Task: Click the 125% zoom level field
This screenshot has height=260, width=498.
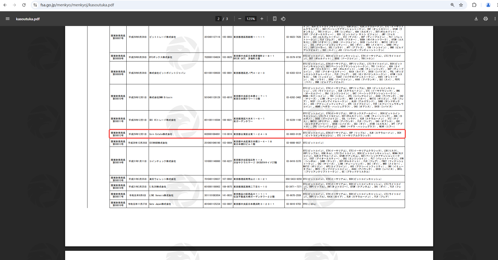Action: click(x=251, y=19)
